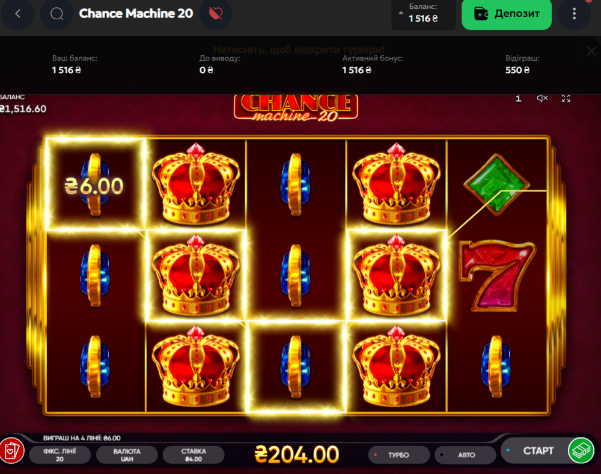Open the Фікс. лінії 20 setting

(x=59, y=455)
